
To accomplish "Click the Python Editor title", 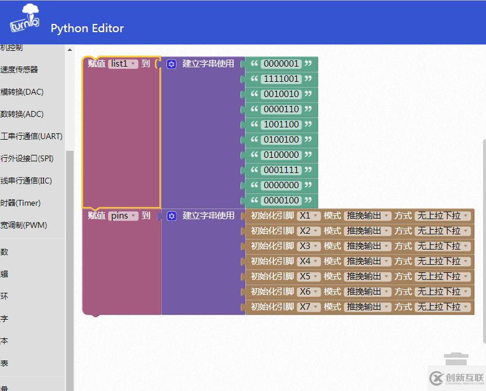I will click(x=87, y=28).
